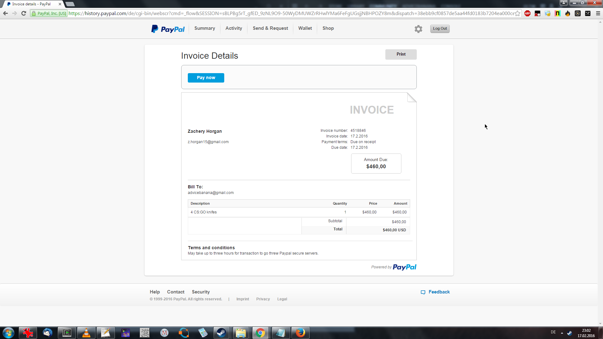Show hidden system tray icons arrow
The width and height of the screenshot is (603, 339).
(x=562, y=333)
